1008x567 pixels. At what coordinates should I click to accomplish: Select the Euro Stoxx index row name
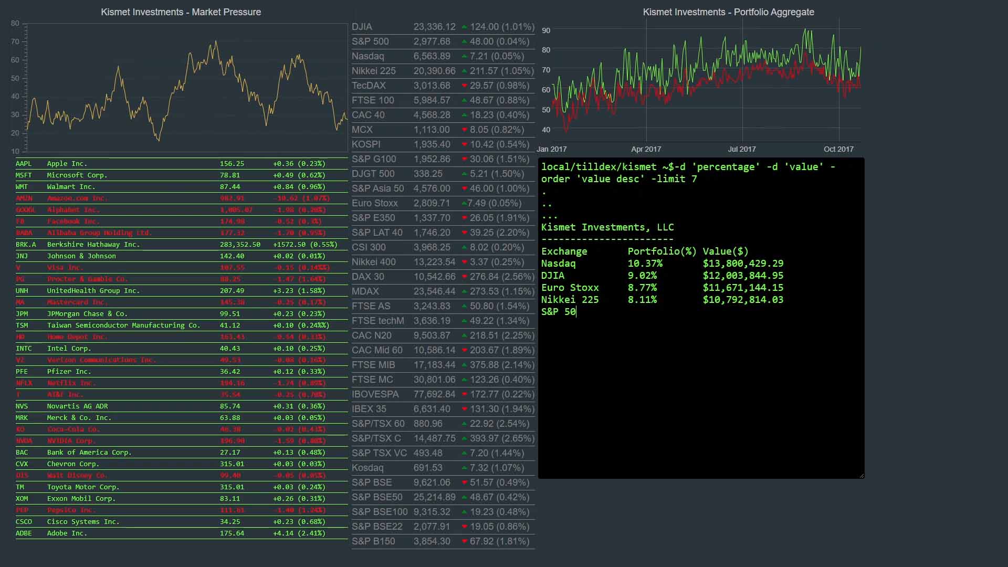(375, 203)
